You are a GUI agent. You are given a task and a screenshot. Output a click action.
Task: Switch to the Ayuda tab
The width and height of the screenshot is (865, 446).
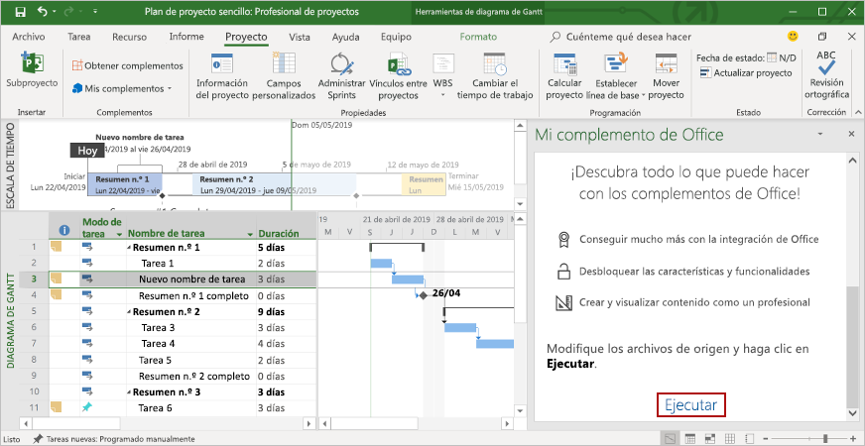(x=346, y=37)
